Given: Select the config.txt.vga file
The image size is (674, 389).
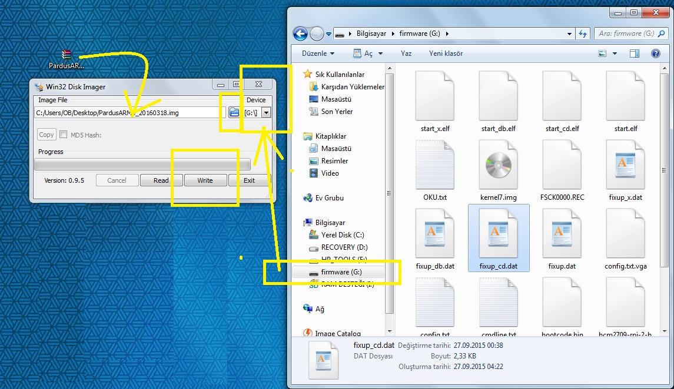Looking at the screenshot, I should click(626, 239).
